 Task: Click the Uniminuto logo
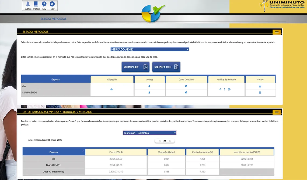pyautogui.click(x=282, y=5)
